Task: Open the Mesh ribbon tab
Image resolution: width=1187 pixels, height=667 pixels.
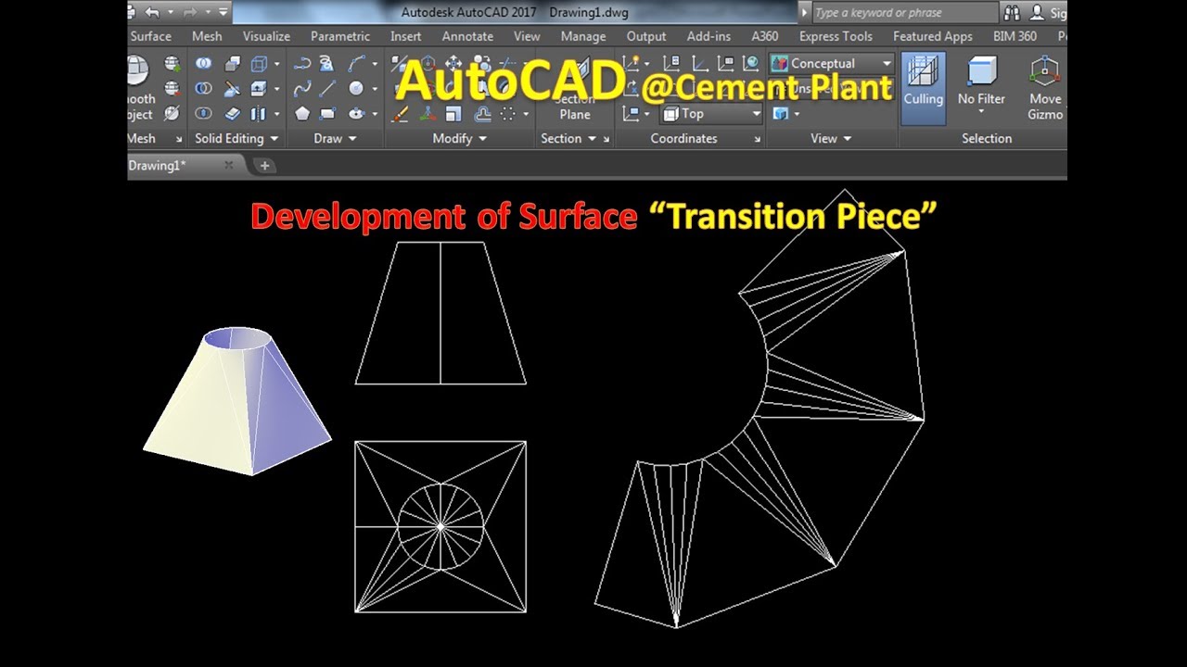Action: coord(207,36)
